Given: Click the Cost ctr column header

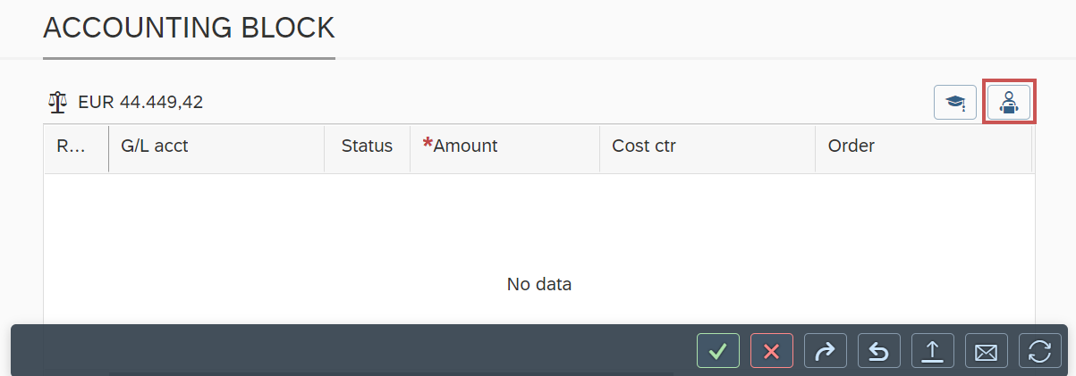Looking at the screenshot, I should click(643, 146).
